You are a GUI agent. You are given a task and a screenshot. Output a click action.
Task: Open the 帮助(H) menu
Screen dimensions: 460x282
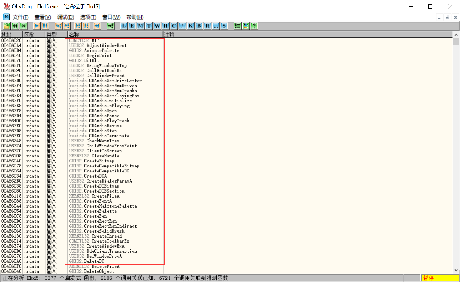point(135,17)
